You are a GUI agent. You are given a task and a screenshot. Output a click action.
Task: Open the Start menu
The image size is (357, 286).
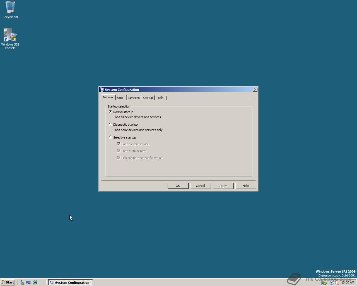(x=8, y=282)
